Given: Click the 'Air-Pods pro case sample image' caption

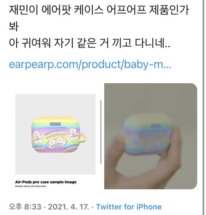Looking at the screenshot, I should coord(46,182).
